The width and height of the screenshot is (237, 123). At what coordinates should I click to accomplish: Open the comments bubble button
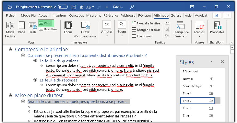click(x=227, y=15)
